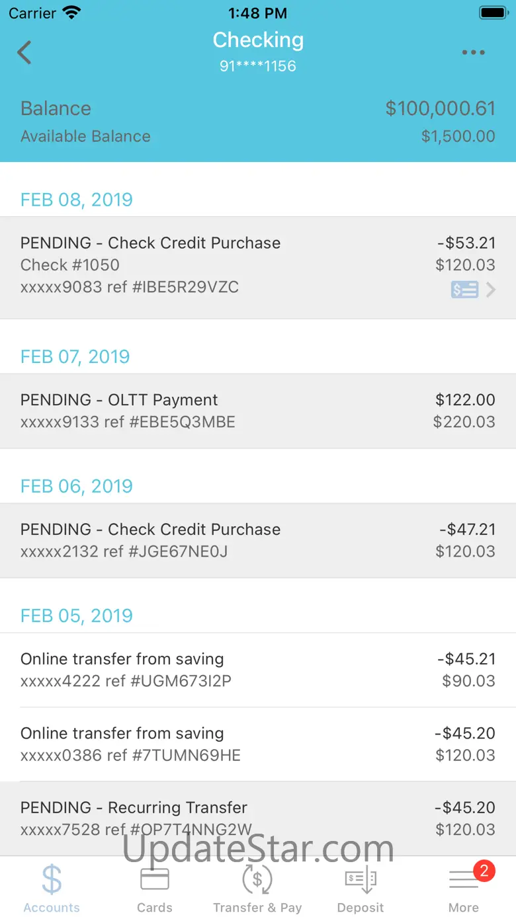
Task: Select the -$45.21 online transfer from saving
Action: tap(258, 670)
